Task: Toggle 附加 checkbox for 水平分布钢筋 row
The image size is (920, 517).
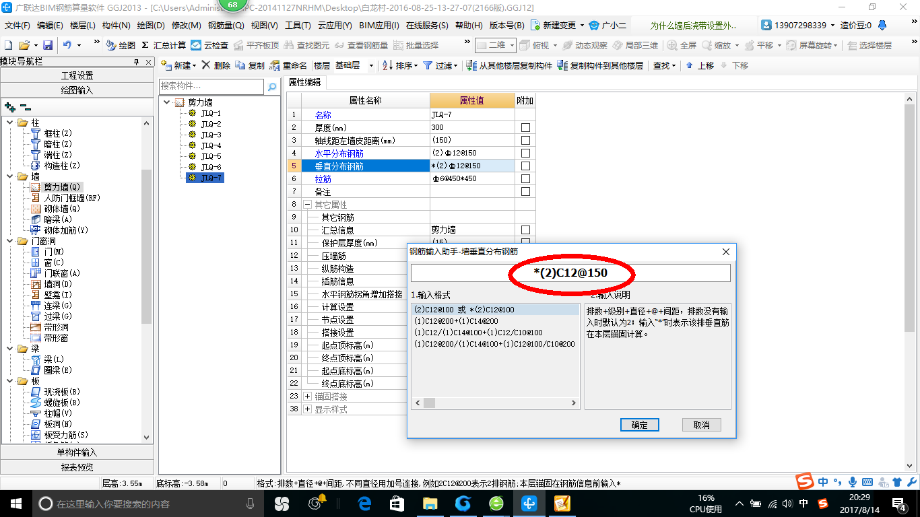Action: (x=525, y=153)
